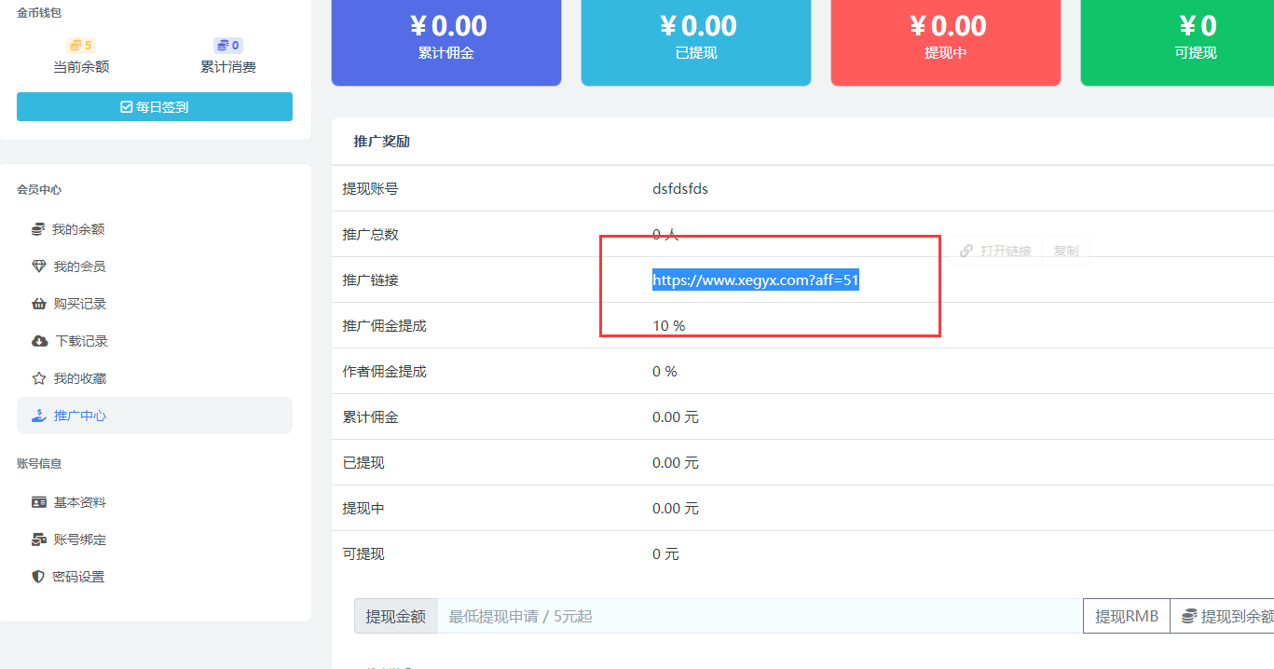The width and height of the screenshot is (1274, 669).
Task: Open the 推广中心 menu item
Action: (x=80, y=416)
